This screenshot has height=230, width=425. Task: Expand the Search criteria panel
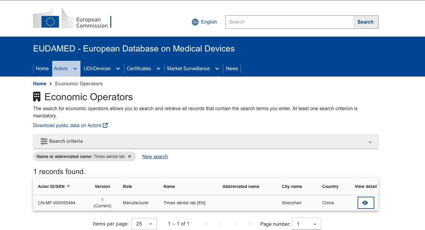(x=206, y=141)
